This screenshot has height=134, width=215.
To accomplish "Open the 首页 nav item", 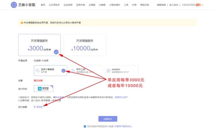I will click(43, 5).
